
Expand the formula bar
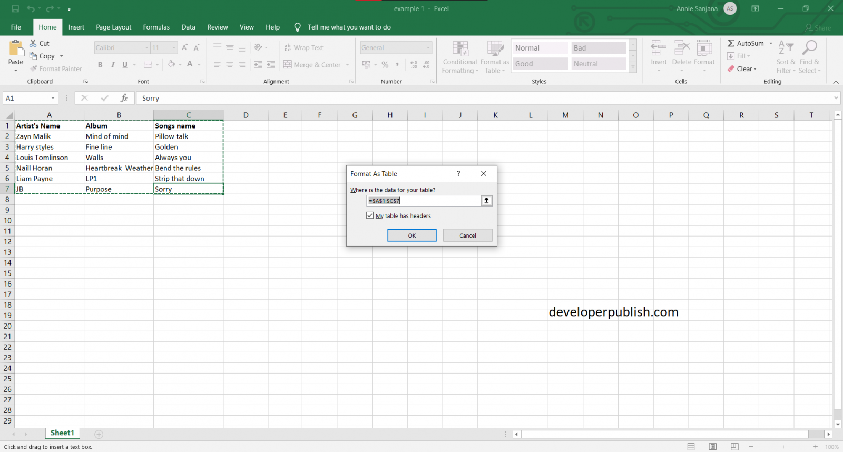[x=836, y=98]
